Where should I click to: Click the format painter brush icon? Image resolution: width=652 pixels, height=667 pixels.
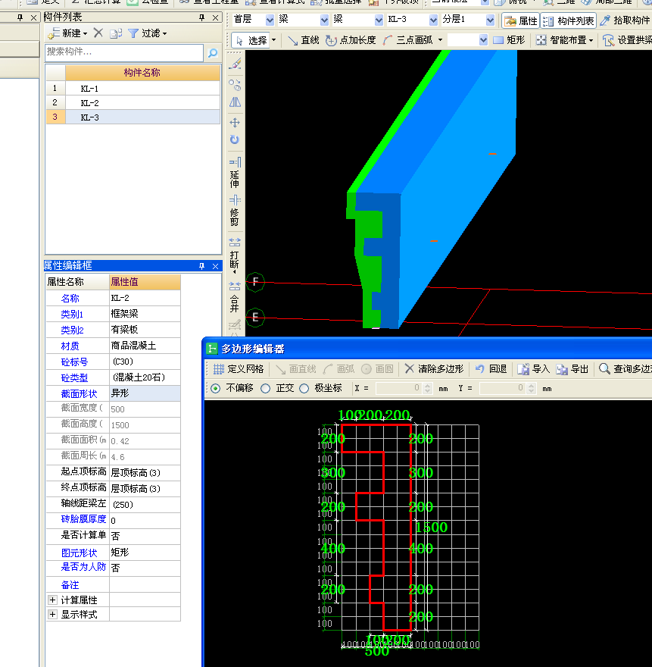tap(236, 64)
